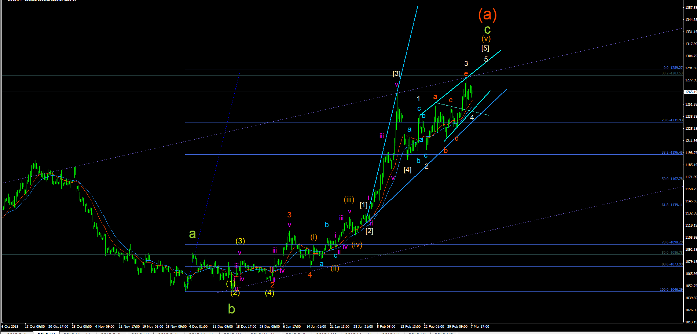Click Fibonacci level label '23.6 -1231.93'

pos(672,120)
